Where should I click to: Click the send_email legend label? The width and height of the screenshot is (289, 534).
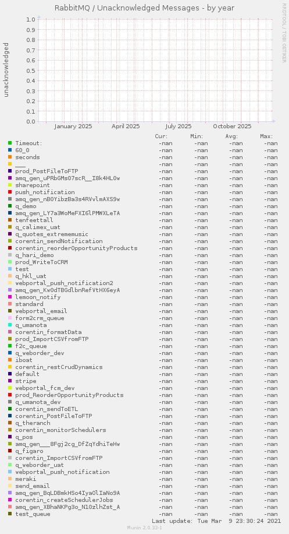coord(32,486)
